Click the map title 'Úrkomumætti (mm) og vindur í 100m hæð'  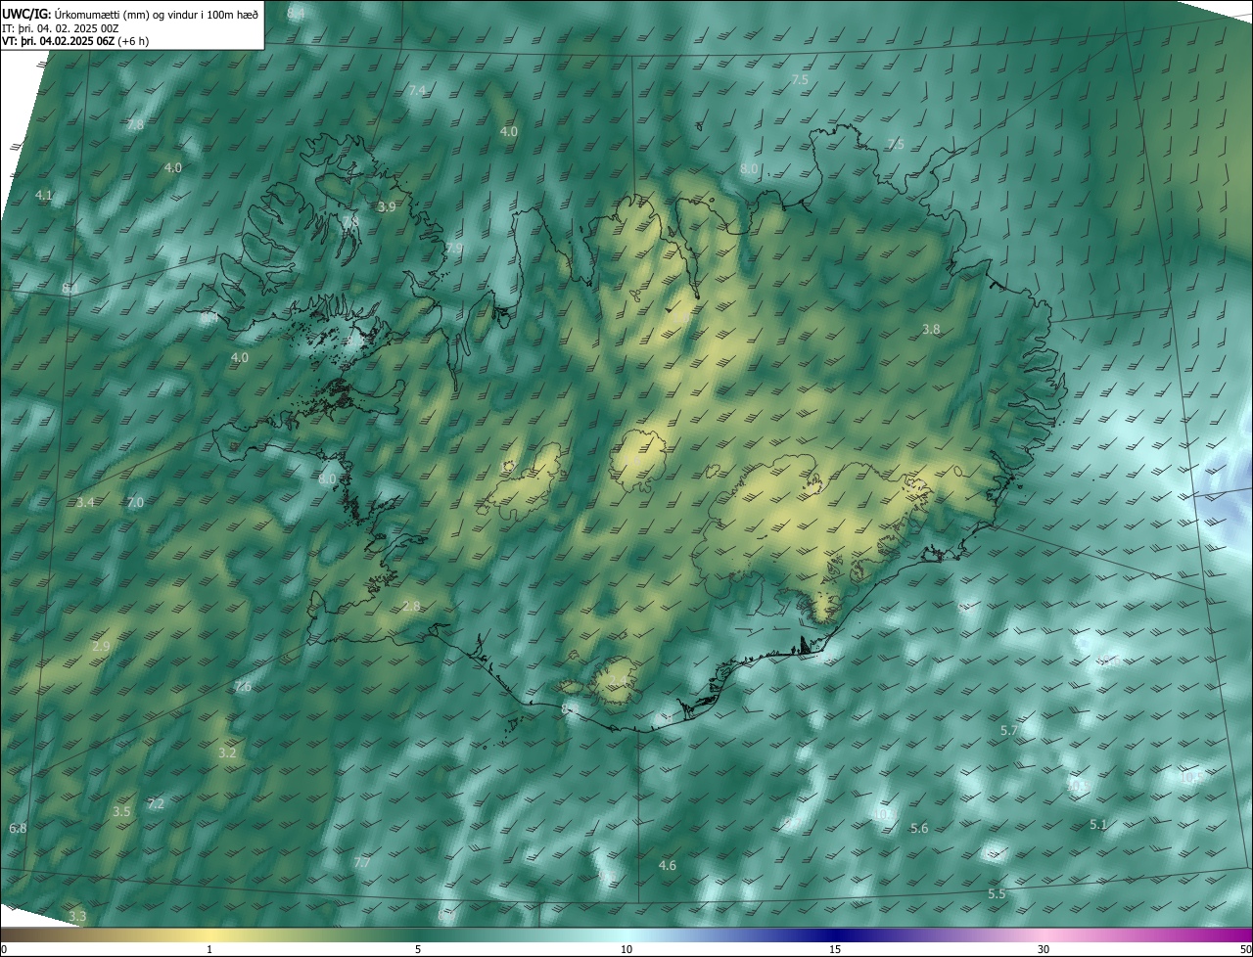pyautogui.click(x=156, y=14)
